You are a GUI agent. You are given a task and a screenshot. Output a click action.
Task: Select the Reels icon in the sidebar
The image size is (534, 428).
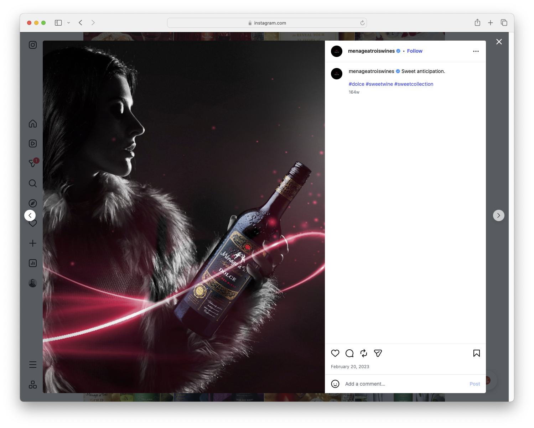point(32,143)
